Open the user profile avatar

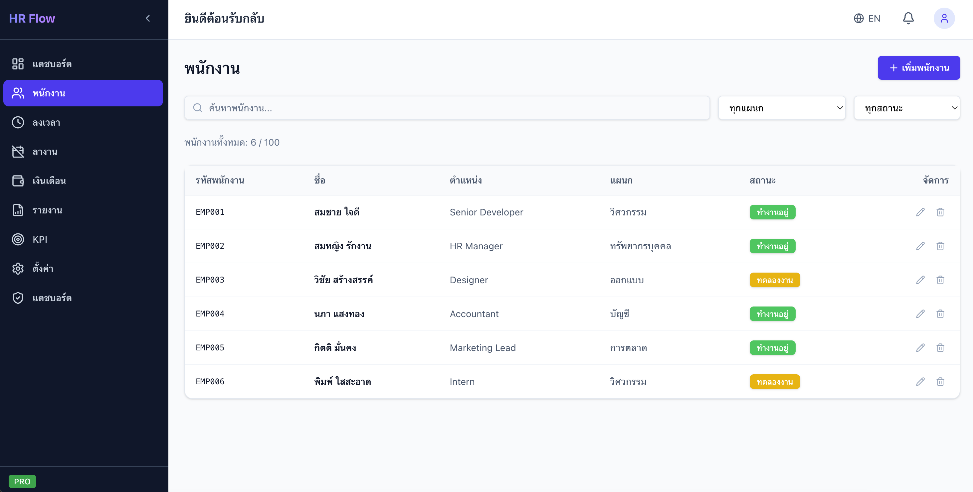pyautogui.click(x=944, y=18)
